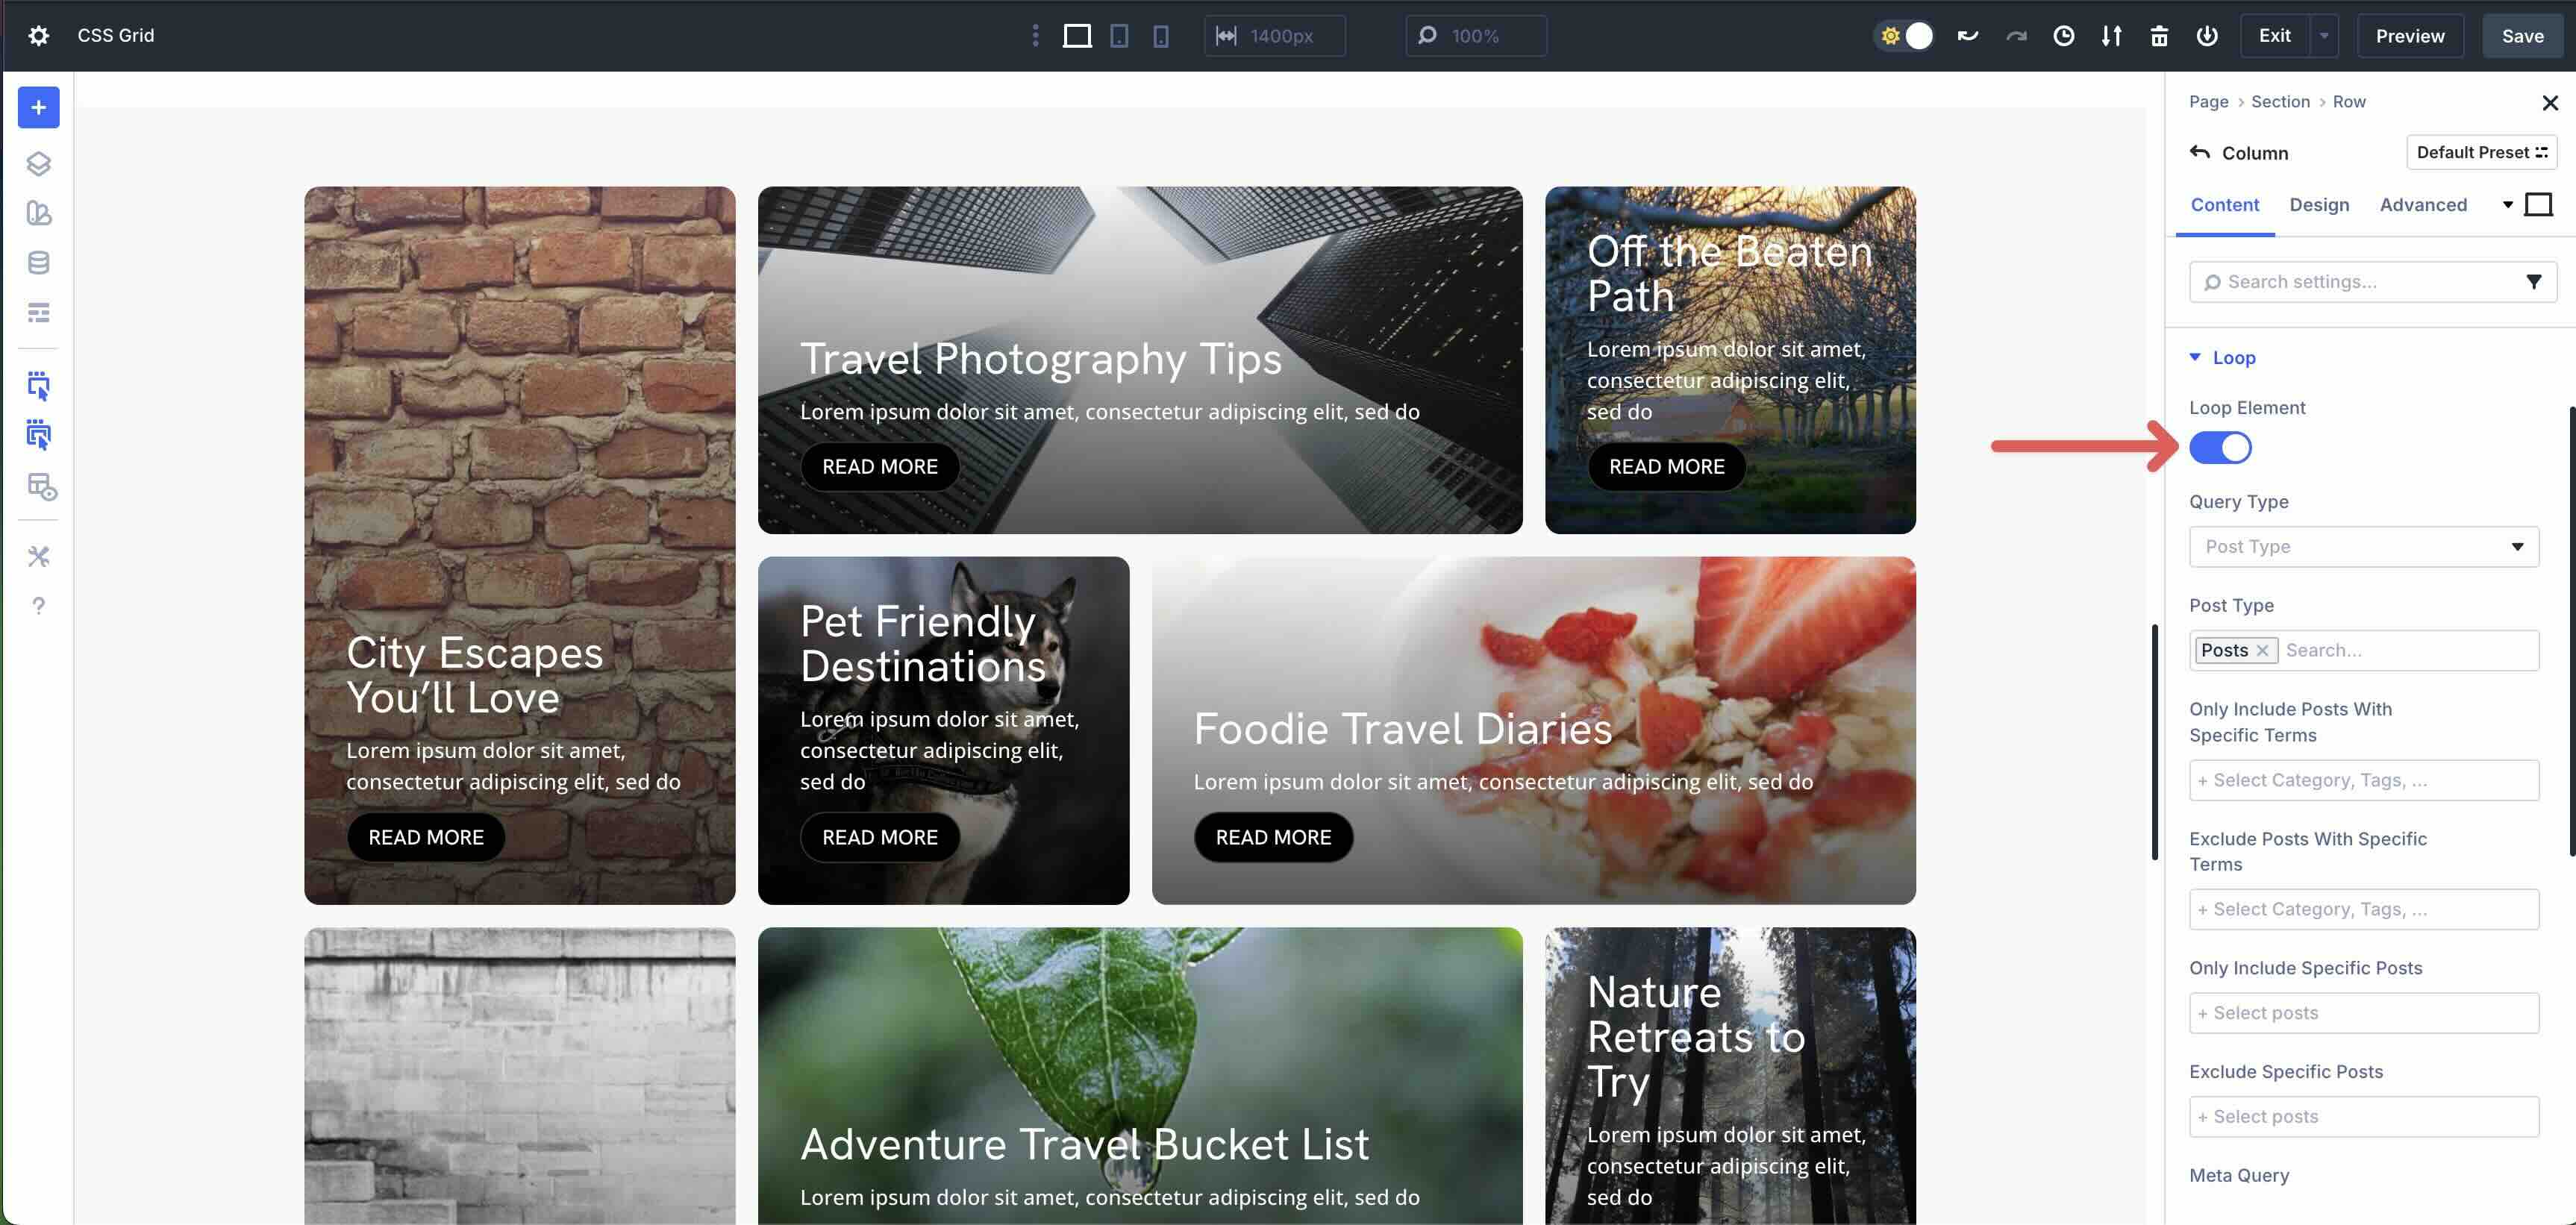Open the revision history clock icon
Screen dimensions: 2576x1225
click(x=2063, y=35)
